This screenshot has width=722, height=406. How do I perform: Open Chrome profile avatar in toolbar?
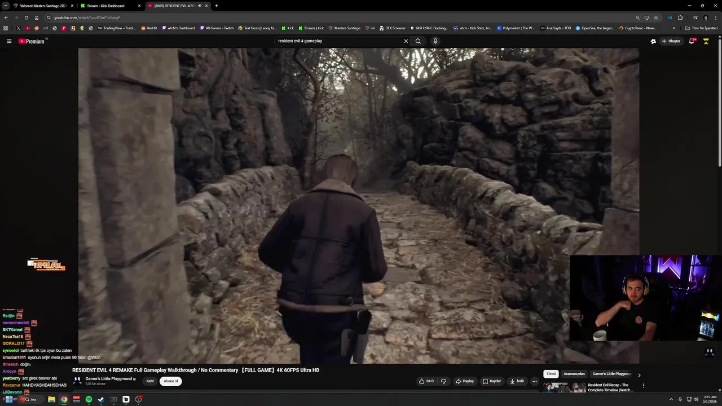click(x=706, y=17)
